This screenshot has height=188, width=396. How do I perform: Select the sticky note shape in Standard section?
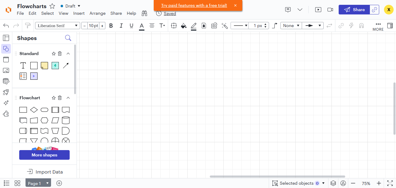coord(44,65)
